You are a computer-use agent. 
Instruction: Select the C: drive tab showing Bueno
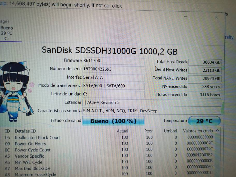(7, 33)
